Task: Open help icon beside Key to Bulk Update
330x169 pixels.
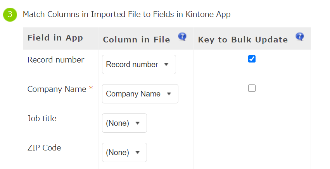Action: click(299, 37)
